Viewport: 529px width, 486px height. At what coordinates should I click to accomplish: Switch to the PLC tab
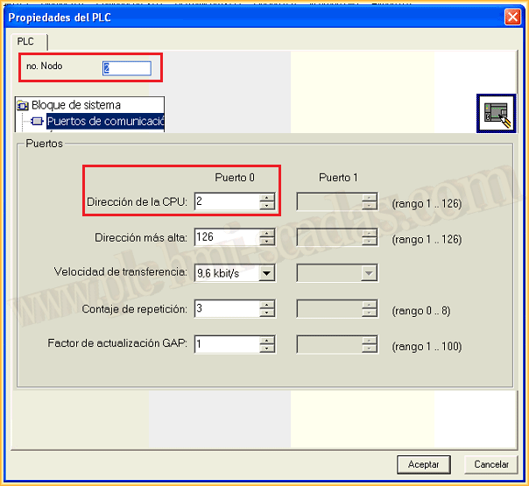pyautogui.click(x=25, y=41)
